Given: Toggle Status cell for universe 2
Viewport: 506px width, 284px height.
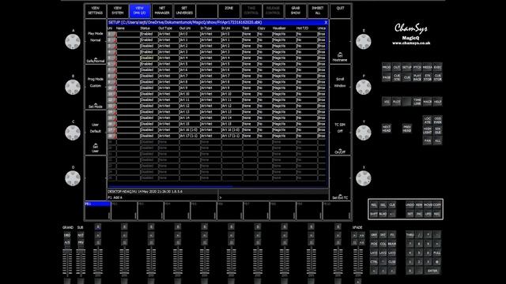Looking at the screenshot, I should pos(149,40).
